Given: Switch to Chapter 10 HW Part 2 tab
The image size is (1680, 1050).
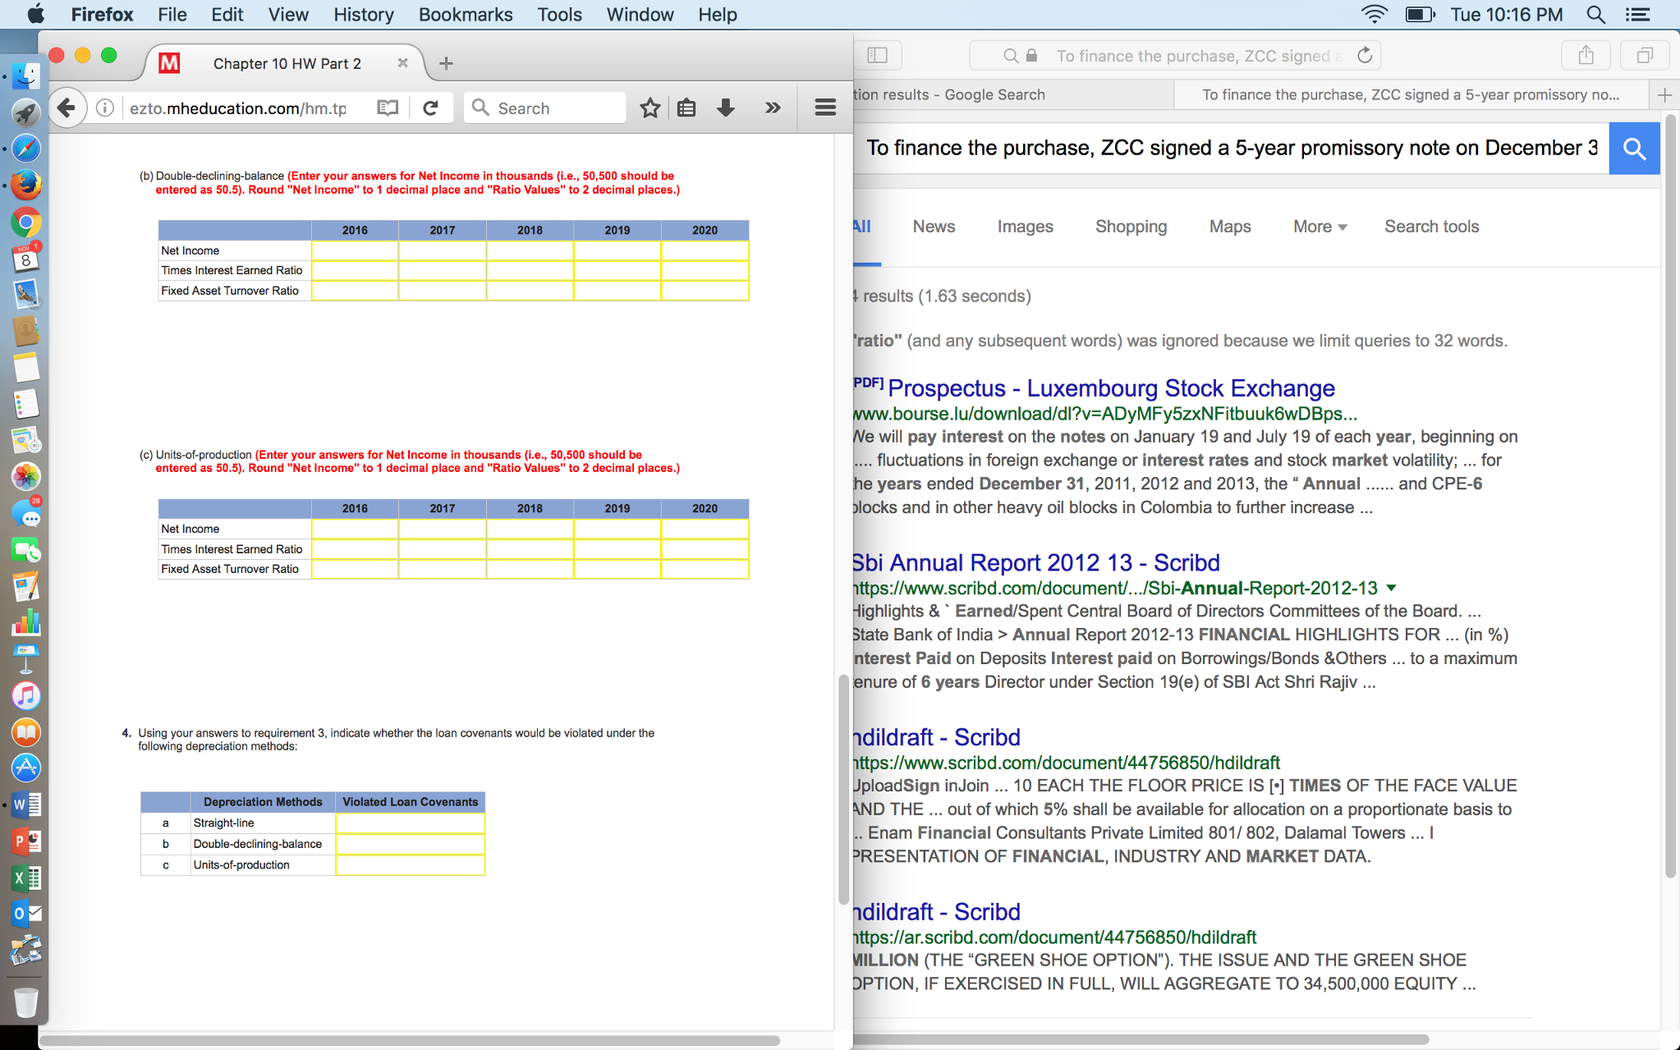Looking at the screenshot, I should pyautogui.click(x=286, y=63).
